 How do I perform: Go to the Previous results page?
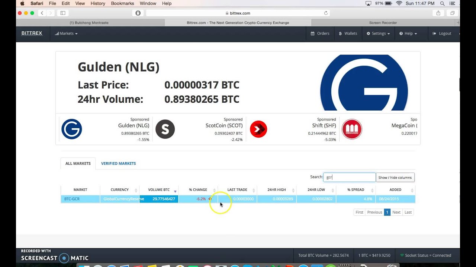coord(374,212)
